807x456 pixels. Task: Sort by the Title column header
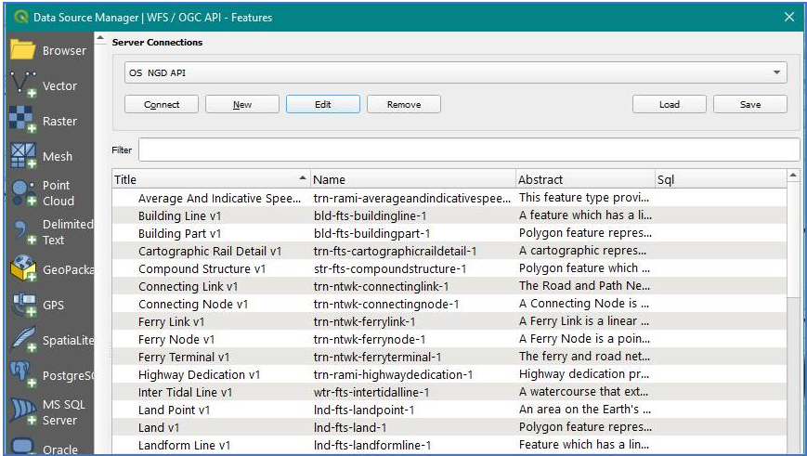click(x=211, y=179)
